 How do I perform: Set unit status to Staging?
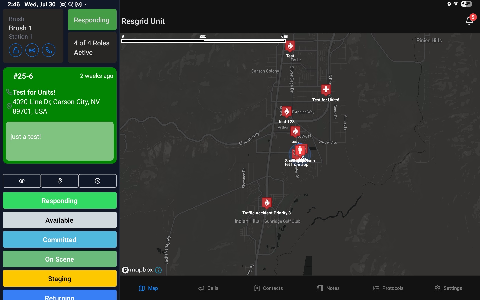(x=60, y=279)
